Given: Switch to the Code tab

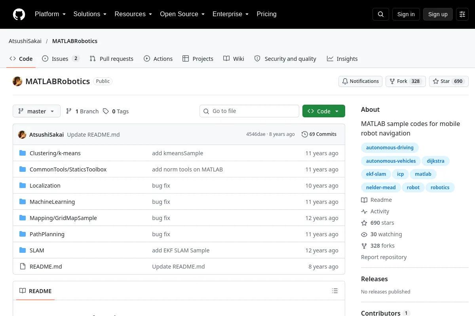Looking at the screenshot, I should coord(21,59).
